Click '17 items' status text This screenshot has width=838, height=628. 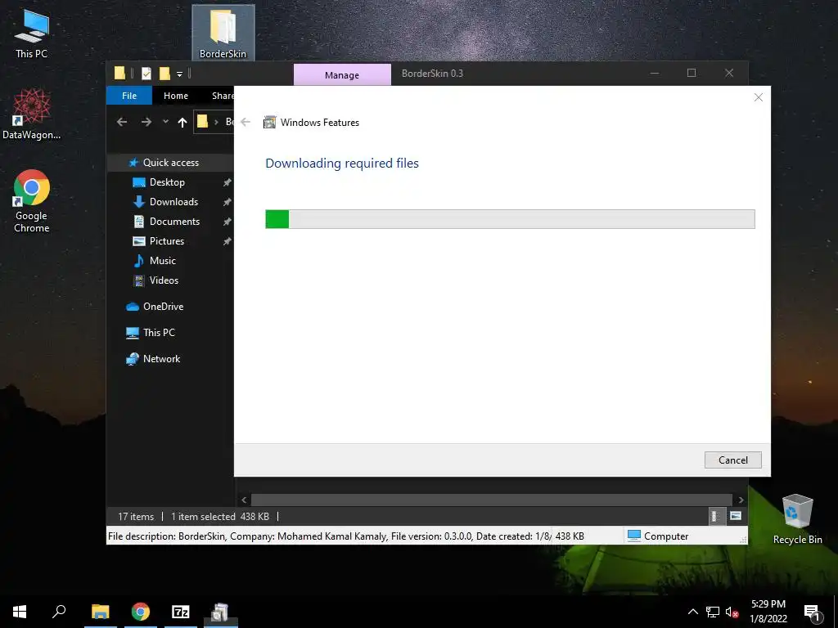(x=136, y=517)
